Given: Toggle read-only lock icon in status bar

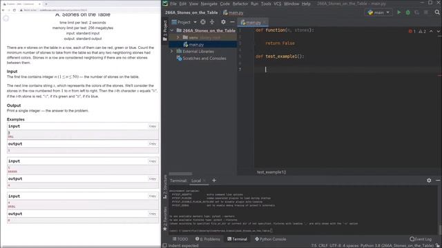Looking at the screenshot, I should [x=438, y=245].
